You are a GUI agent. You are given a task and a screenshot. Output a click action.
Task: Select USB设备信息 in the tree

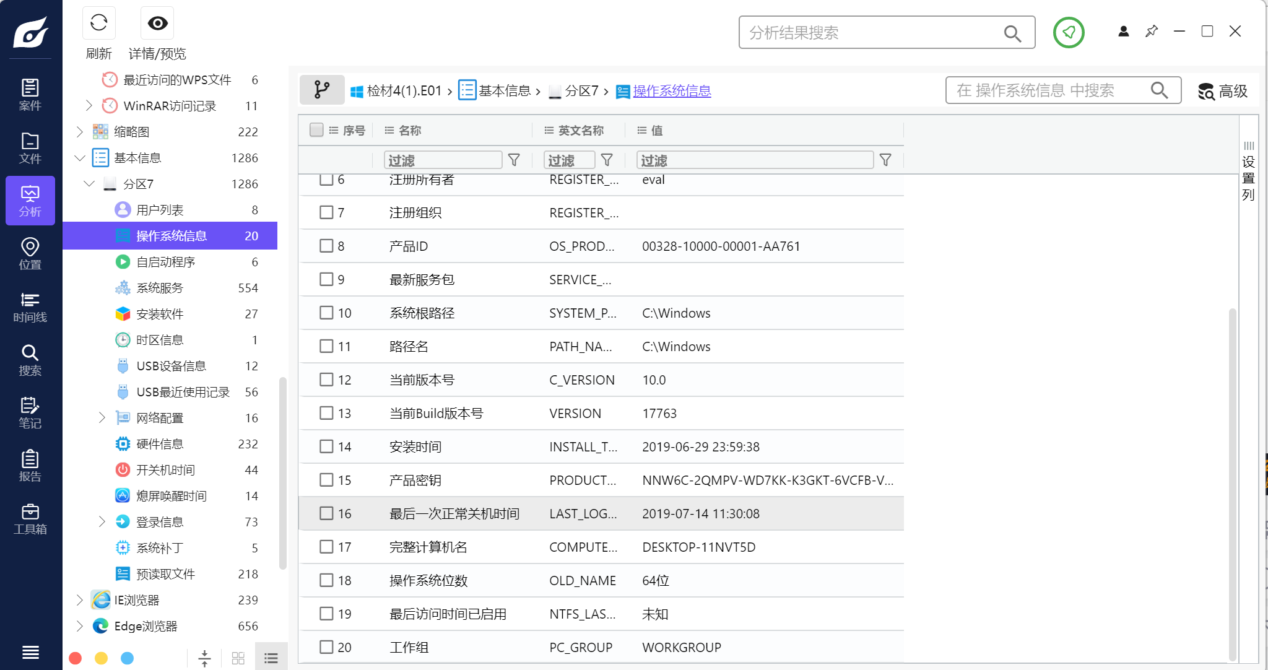coord(170,366)
